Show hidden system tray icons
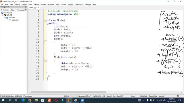Viewport: 184px width, 103px height. [x=144, y=100]
